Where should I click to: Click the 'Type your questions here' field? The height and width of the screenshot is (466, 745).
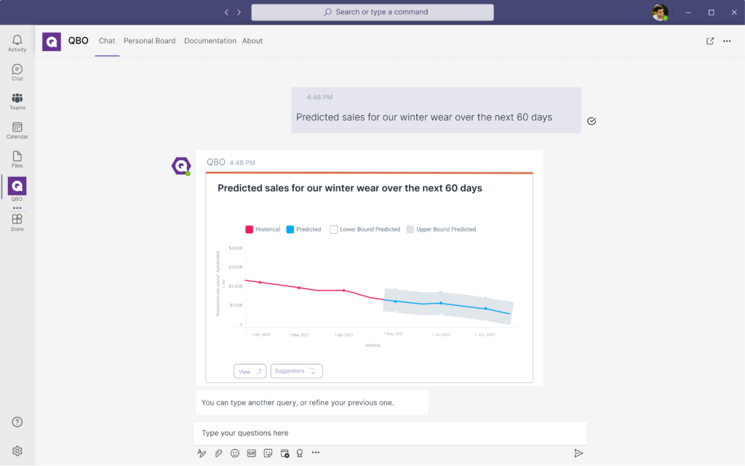point(389,433)
